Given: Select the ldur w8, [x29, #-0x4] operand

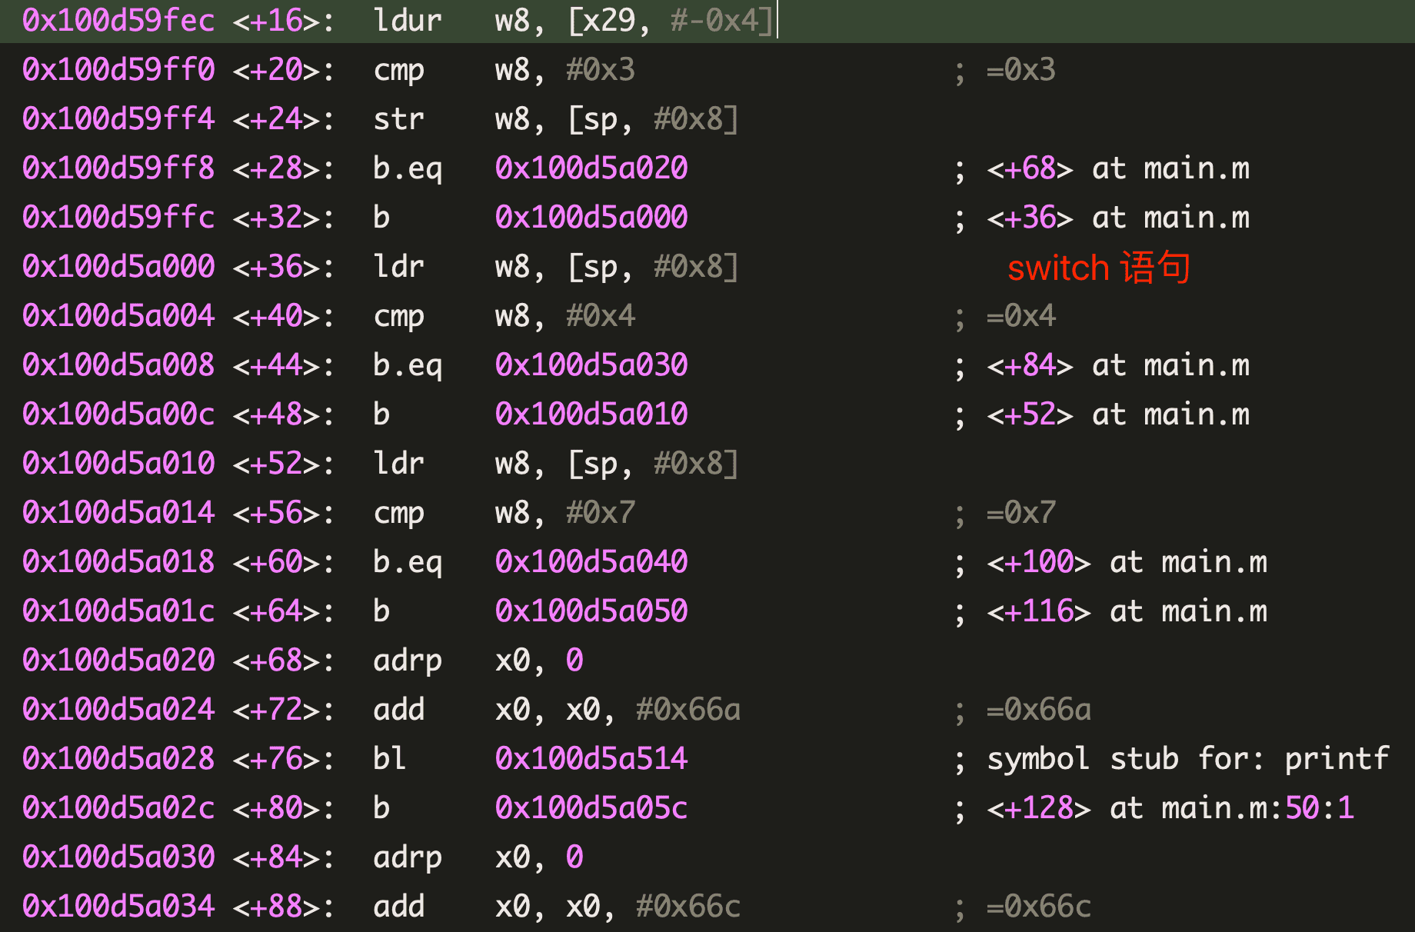Looking at the screenshot, I should 634,21.
